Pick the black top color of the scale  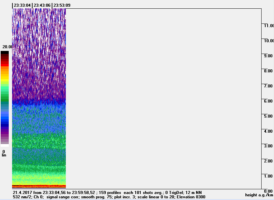(x=5, y=53)
